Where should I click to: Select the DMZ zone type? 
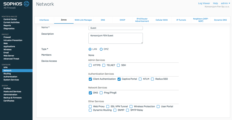click(101, 49)
